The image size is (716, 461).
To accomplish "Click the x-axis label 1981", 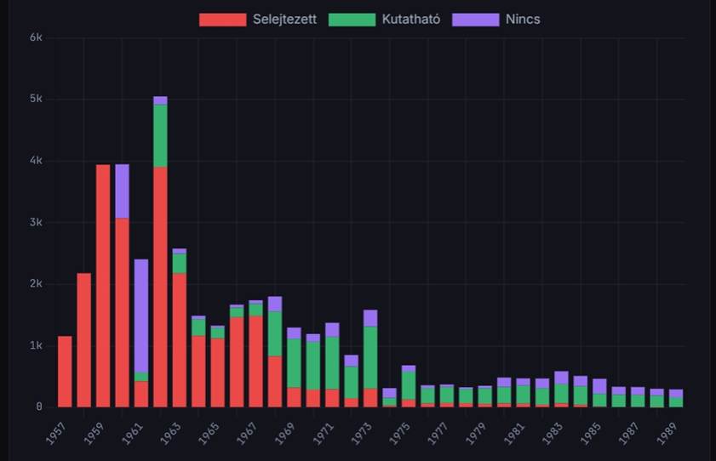I will pyautogui.click(x=514, y=434).
